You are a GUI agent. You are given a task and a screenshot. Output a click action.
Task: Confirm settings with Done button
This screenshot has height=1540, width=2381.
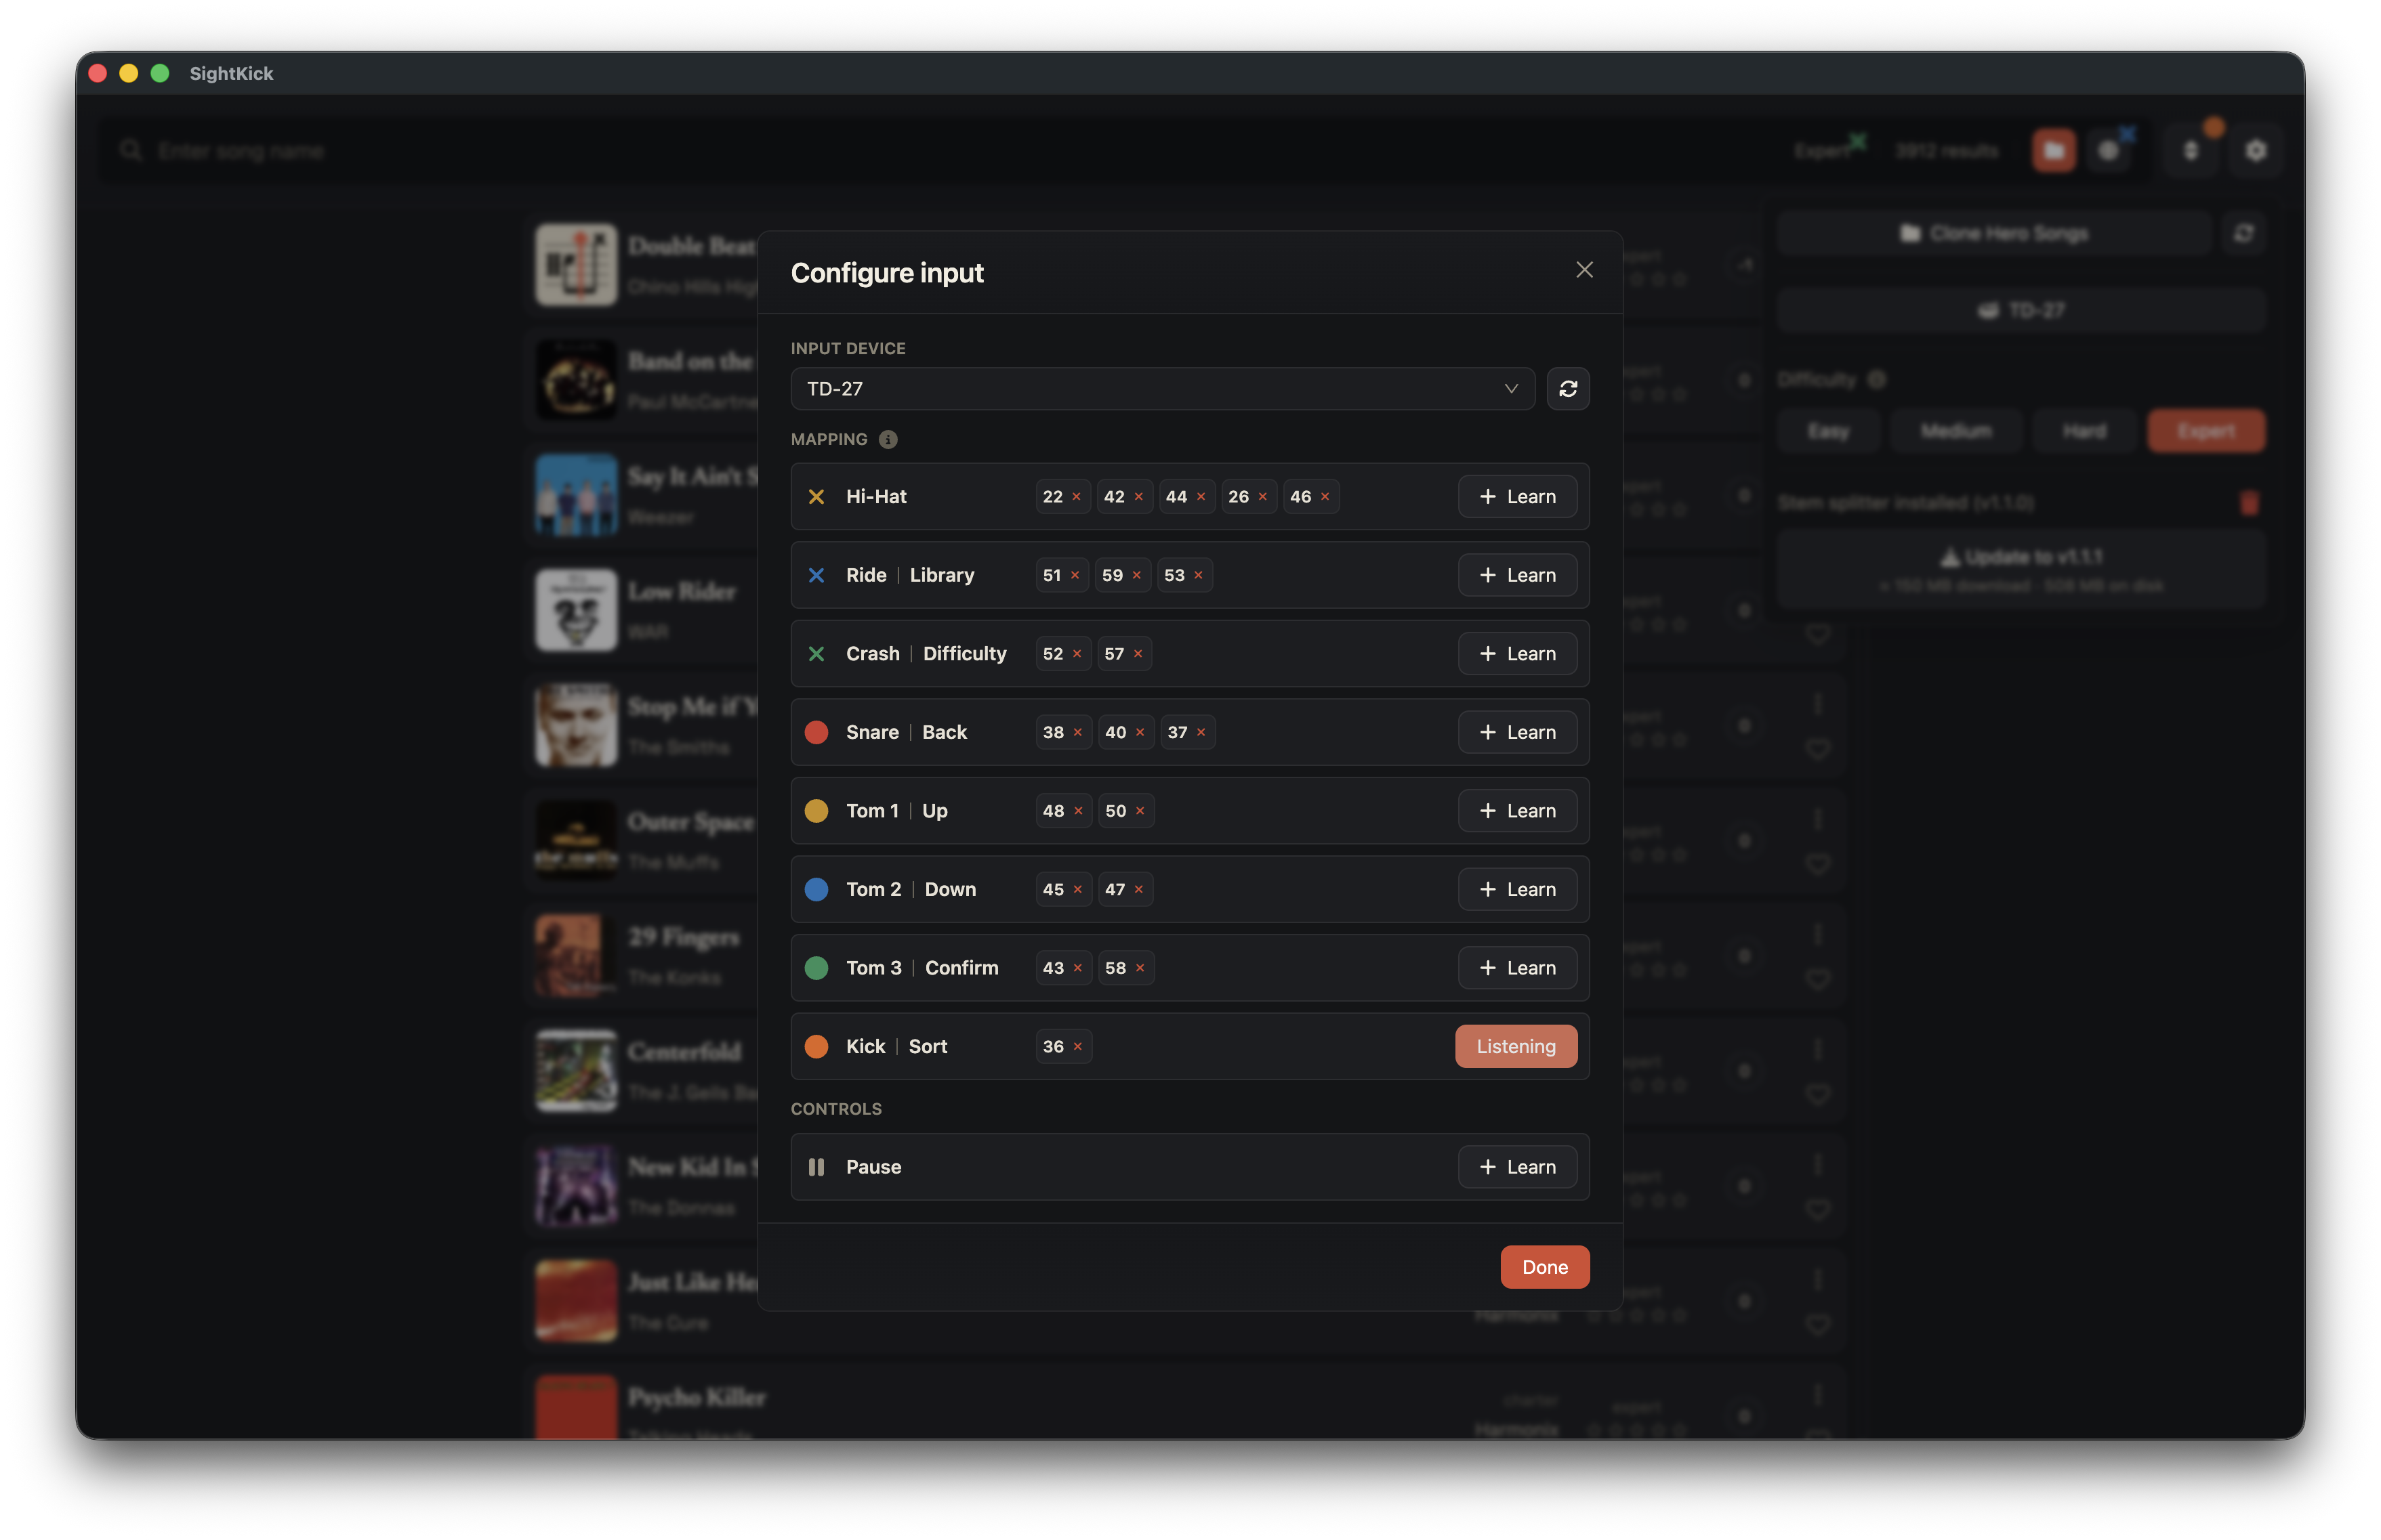click(x=1545, y=1267)
